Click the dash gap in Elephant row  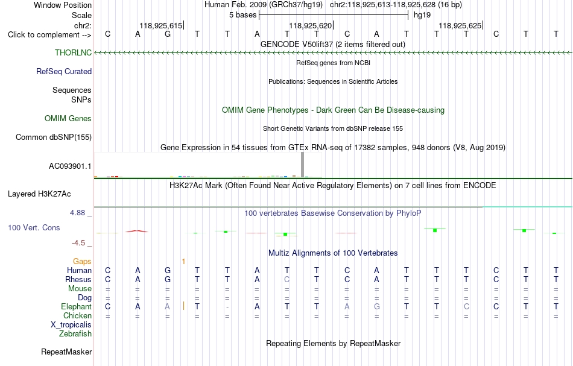[227, 307]
